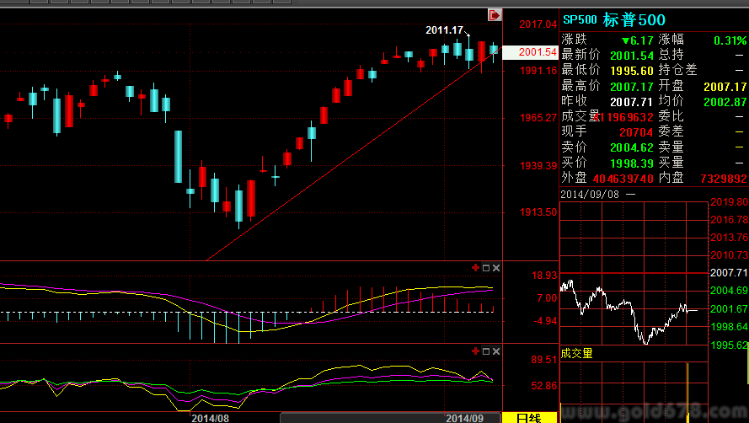Viewport: 749px width, 423px height.
Task: Click the 标普500 instrument title
Action: (x=634, y=19)
